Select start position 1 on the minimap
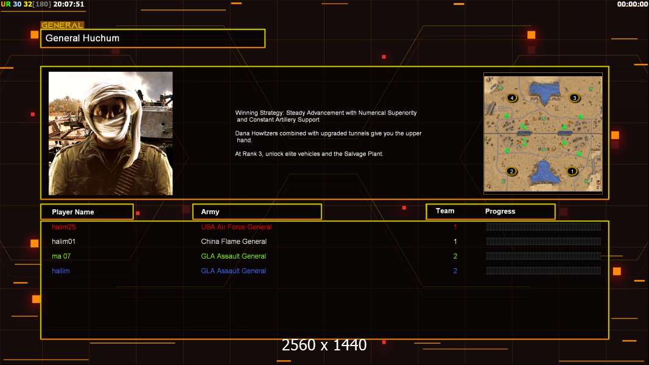 572,172
